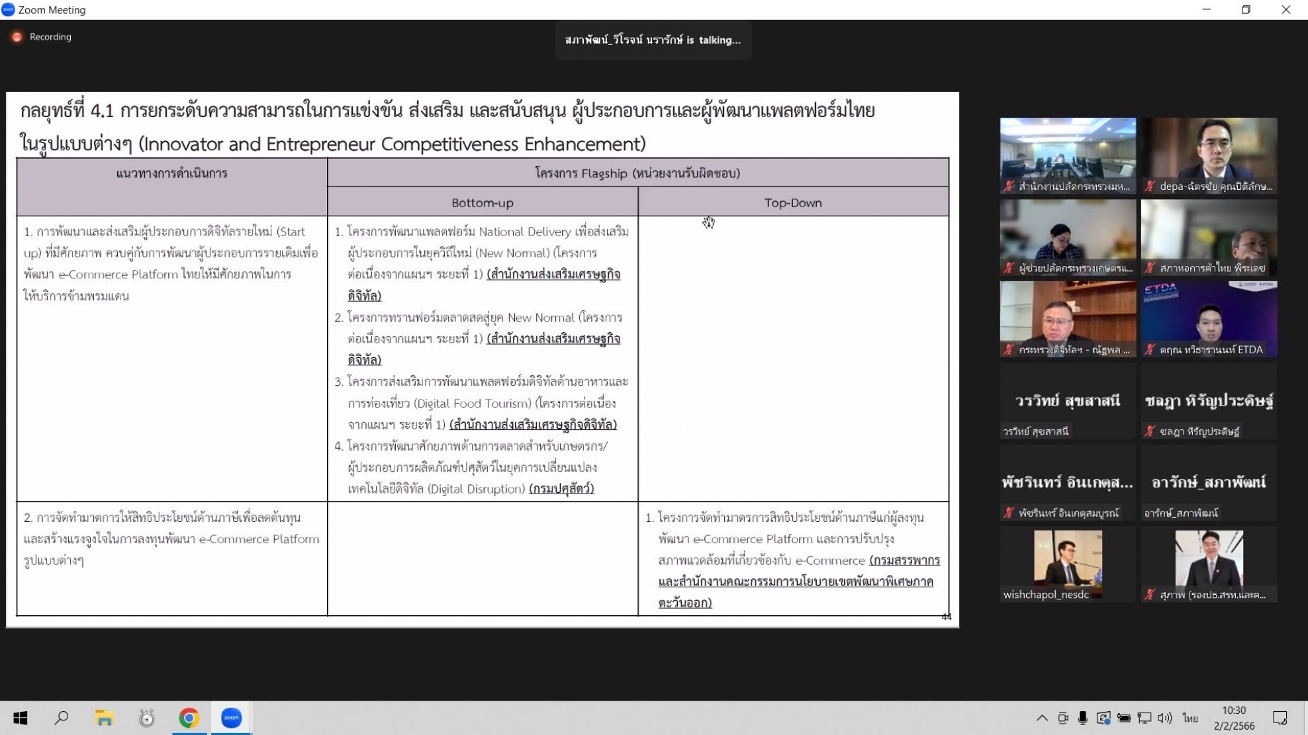
Task: Click muted mic icon on depa-ฉัตรชัย tile
Action: click(x=1150, y=187)
